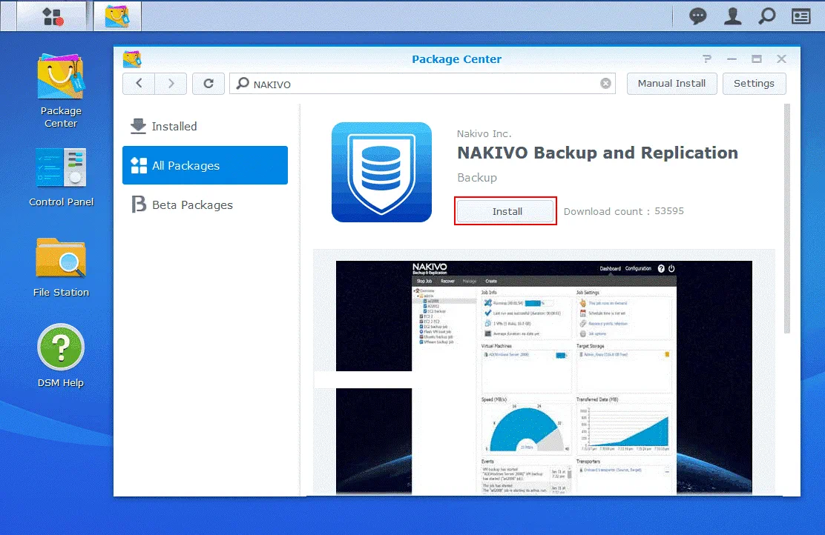Screen dimensions: 825x535
Task: Click the search magnifier in top bar
Action: coord(767,16)
